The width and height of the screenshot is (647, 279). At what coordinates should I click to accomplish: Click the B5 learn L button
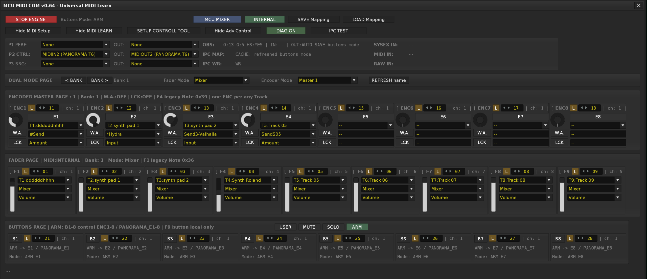(338, 238)
